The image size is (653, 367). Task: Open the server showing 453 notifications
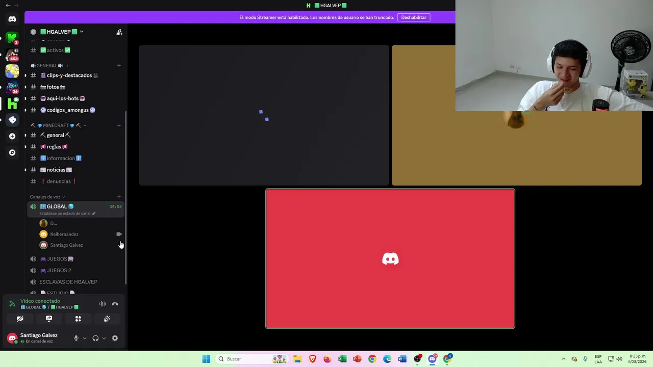point(12,54)
